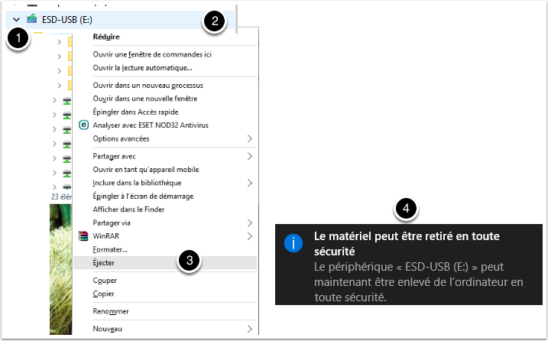This screenshot has width=548, height=341.
Task: Select Ouvrir une fenêtre de commandes ici
Action: tap(151, 54)
